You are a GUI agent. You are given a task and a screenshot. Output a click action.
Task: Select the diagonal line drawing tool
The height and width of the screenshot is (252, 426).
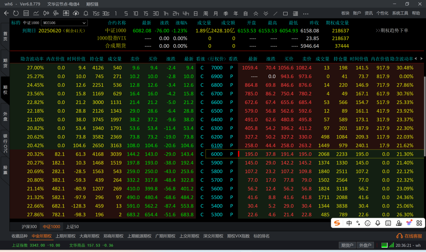[x=276, y=13]
